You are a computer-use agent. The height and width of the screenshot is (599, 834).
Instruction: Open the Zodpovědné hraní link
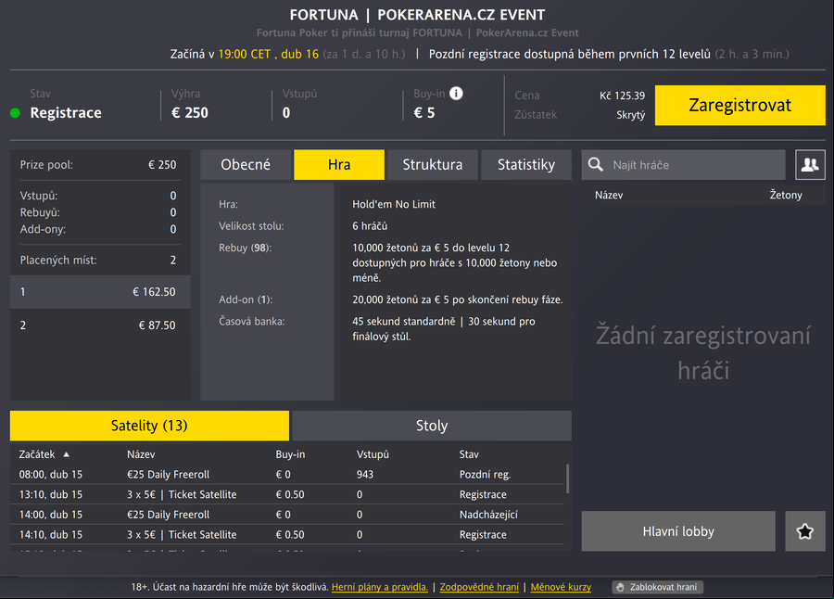click(479, 587)
